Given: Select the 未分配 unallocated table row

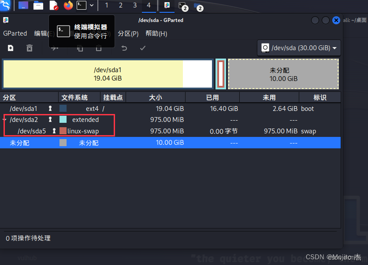Looking at the screenshot, I should [x=171, y=143].
